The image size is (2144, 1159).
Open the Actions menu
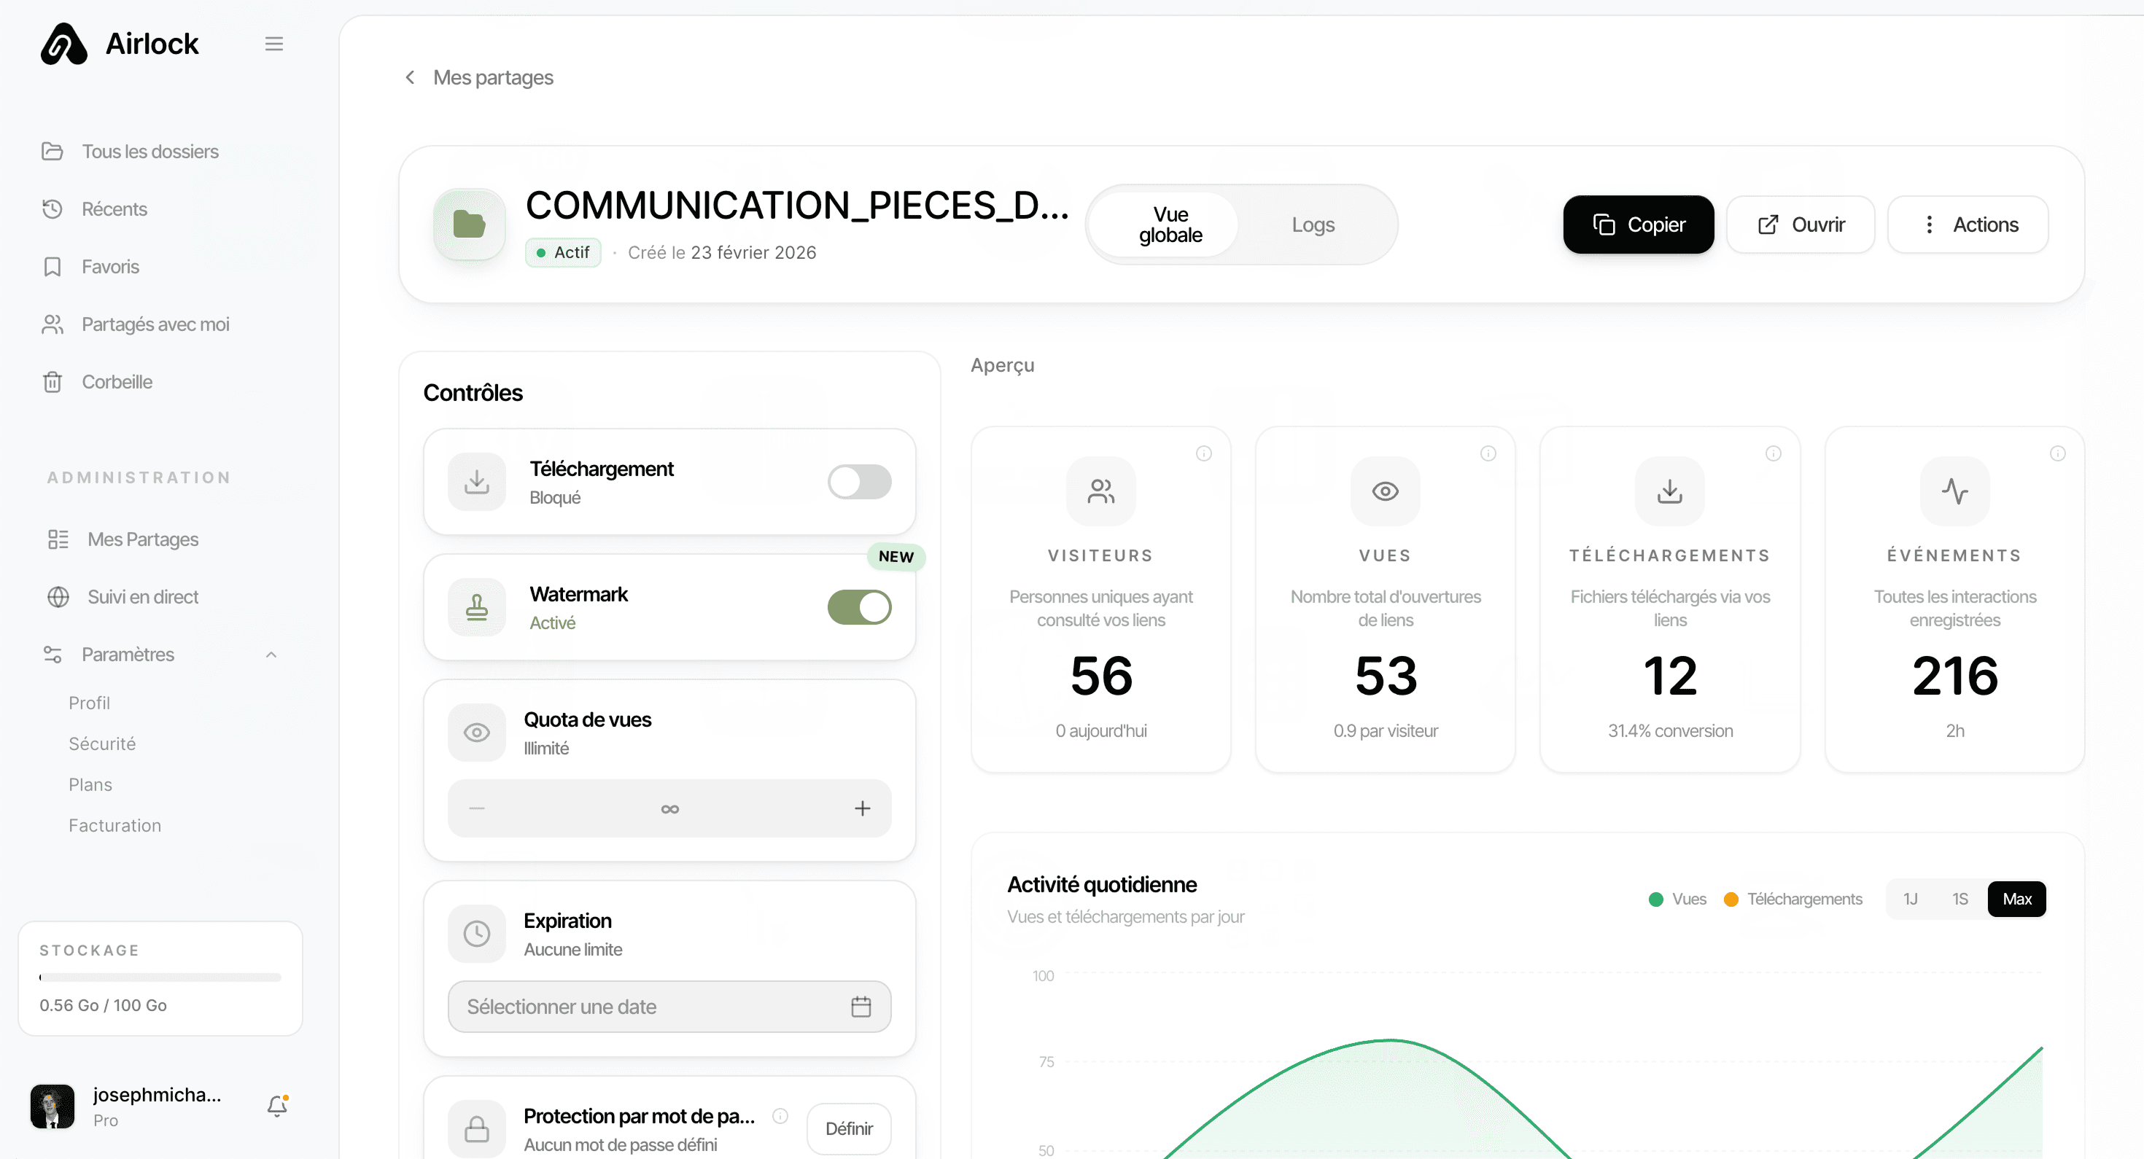[1968, 225]
